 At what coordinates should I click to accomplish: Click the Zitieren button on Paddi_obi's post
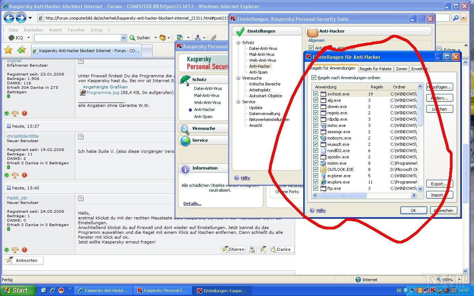(x=233, y=249)
